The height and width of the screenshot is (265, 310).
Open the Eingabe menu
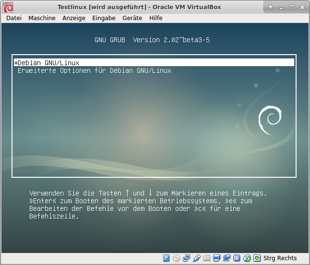coord(104,18)
